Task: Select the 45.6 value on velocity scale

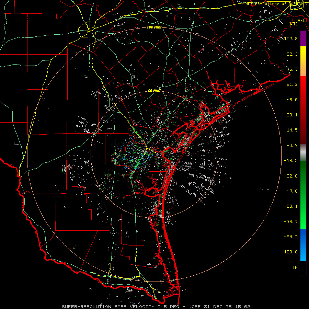Action: coord(292,100)
